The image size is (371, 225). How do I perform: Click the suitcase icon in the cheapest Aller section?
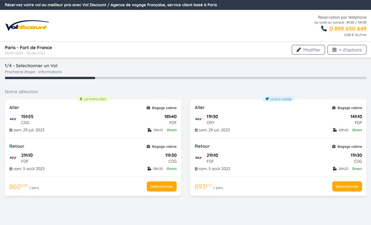[148, 108]
